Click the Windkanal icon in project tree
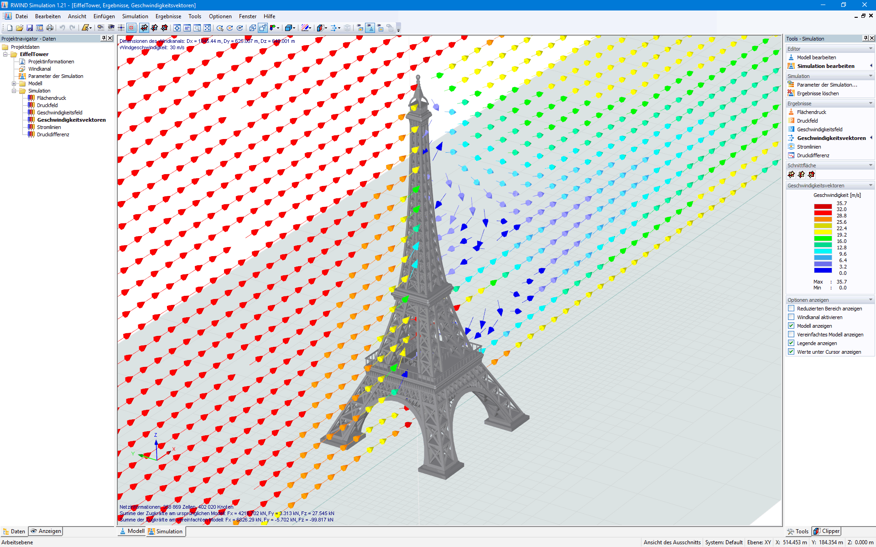Image resolution: width=876 pixels, height=547 pixels. [22, 69]
